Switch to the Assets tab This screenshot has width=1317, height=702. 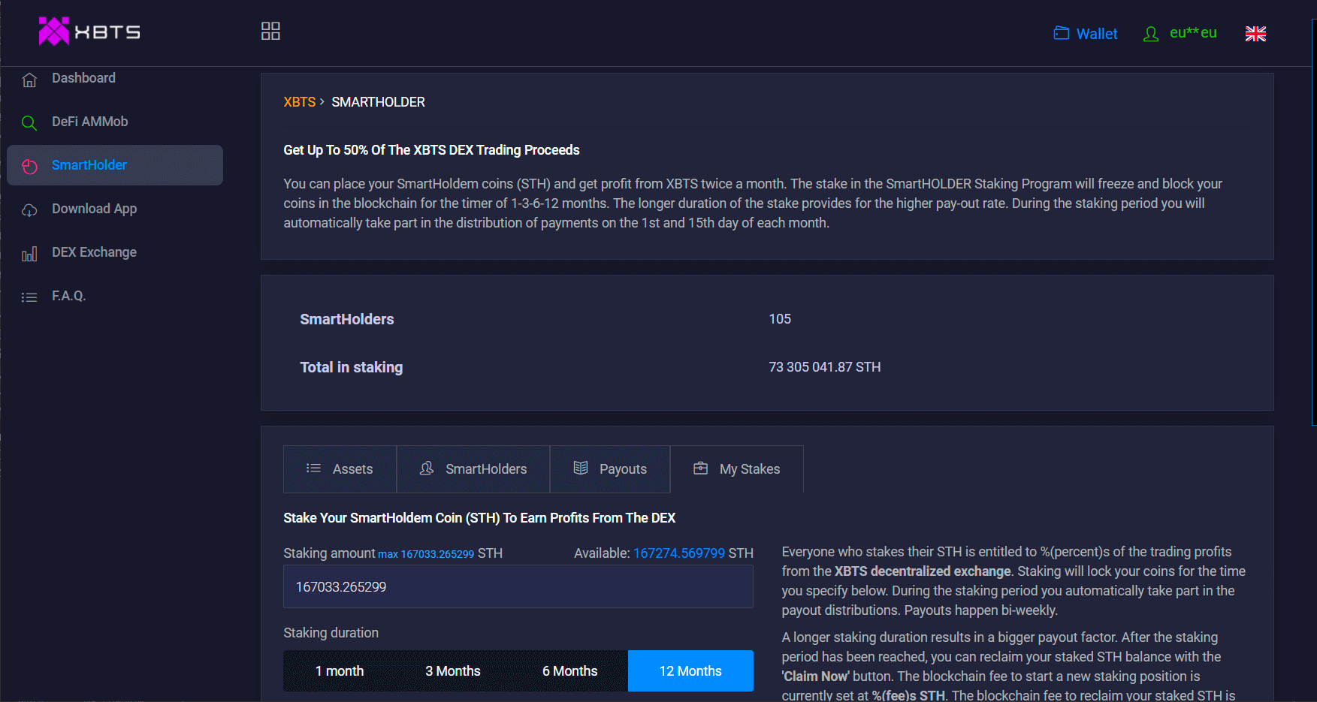click(x=340, y=469)
